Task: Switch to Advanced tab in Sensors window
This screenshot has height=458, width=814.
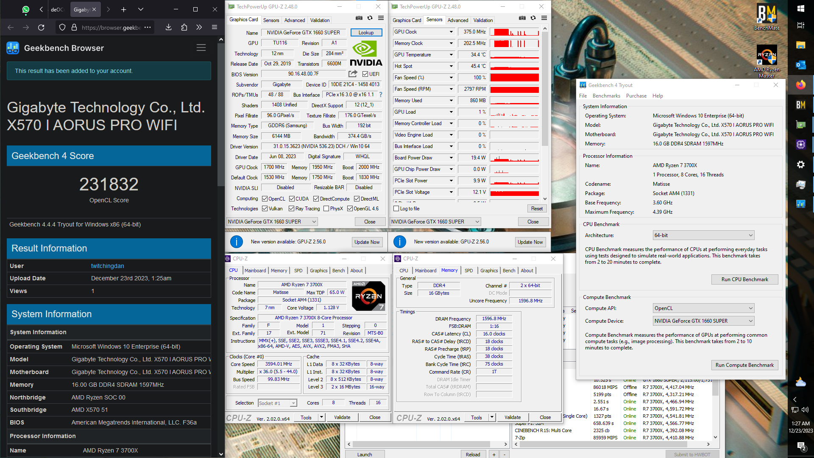Action: (x=458, y=20)
